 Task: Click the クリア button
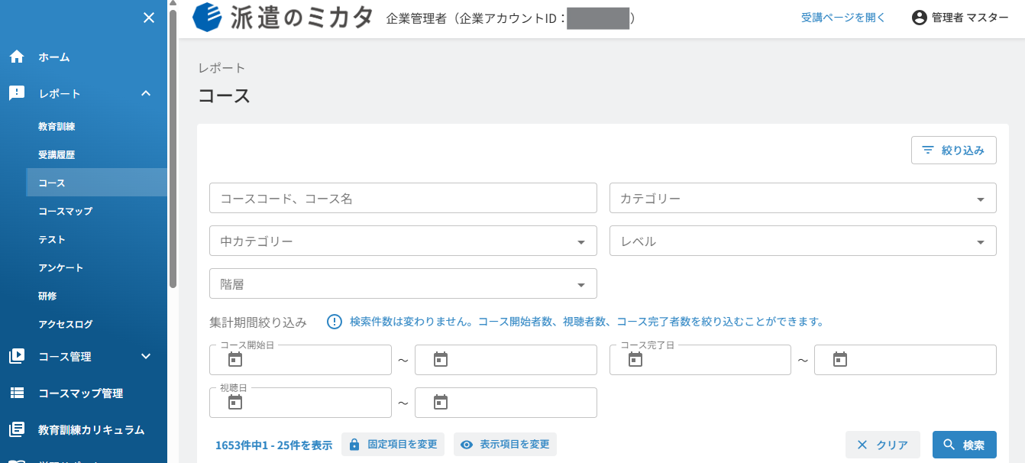[882, 445]
